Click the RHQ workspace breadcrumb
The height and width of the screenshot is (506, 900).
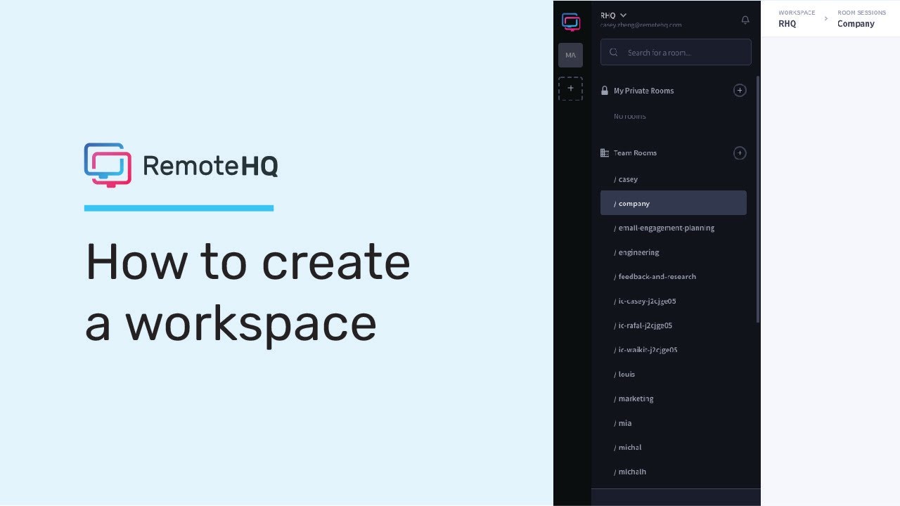[x=787, y=24]
